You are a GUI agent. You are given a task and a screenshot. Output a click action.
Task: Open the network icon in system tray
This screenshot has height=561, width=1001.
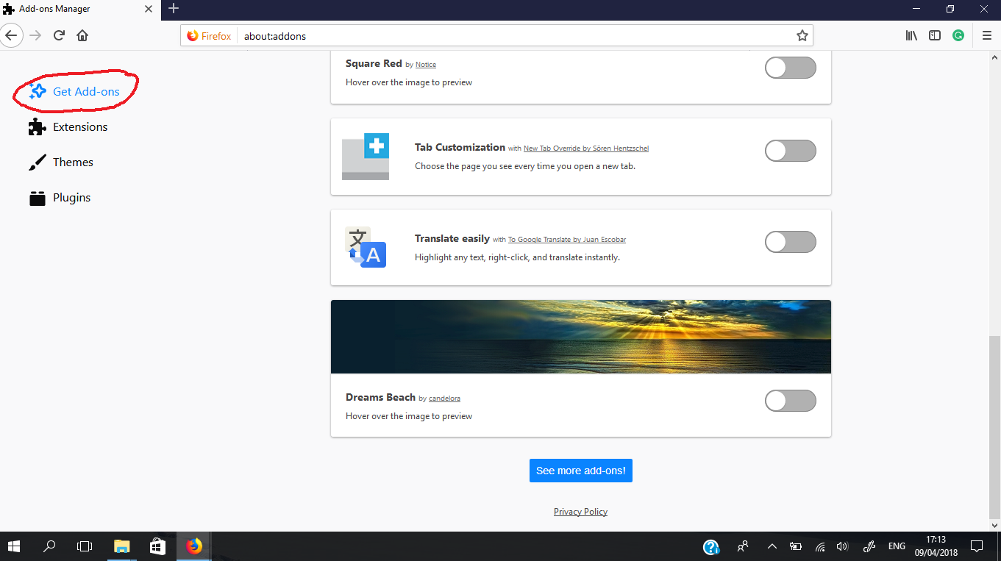819,546
